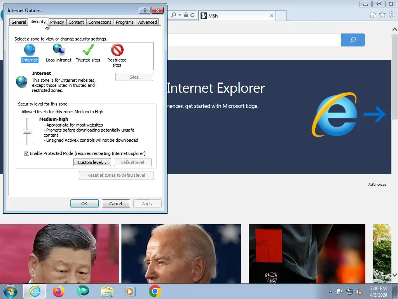The image size is (398, 299).
Task: Choose the Restricted sites zone
Action: click(x=117, y=55)
